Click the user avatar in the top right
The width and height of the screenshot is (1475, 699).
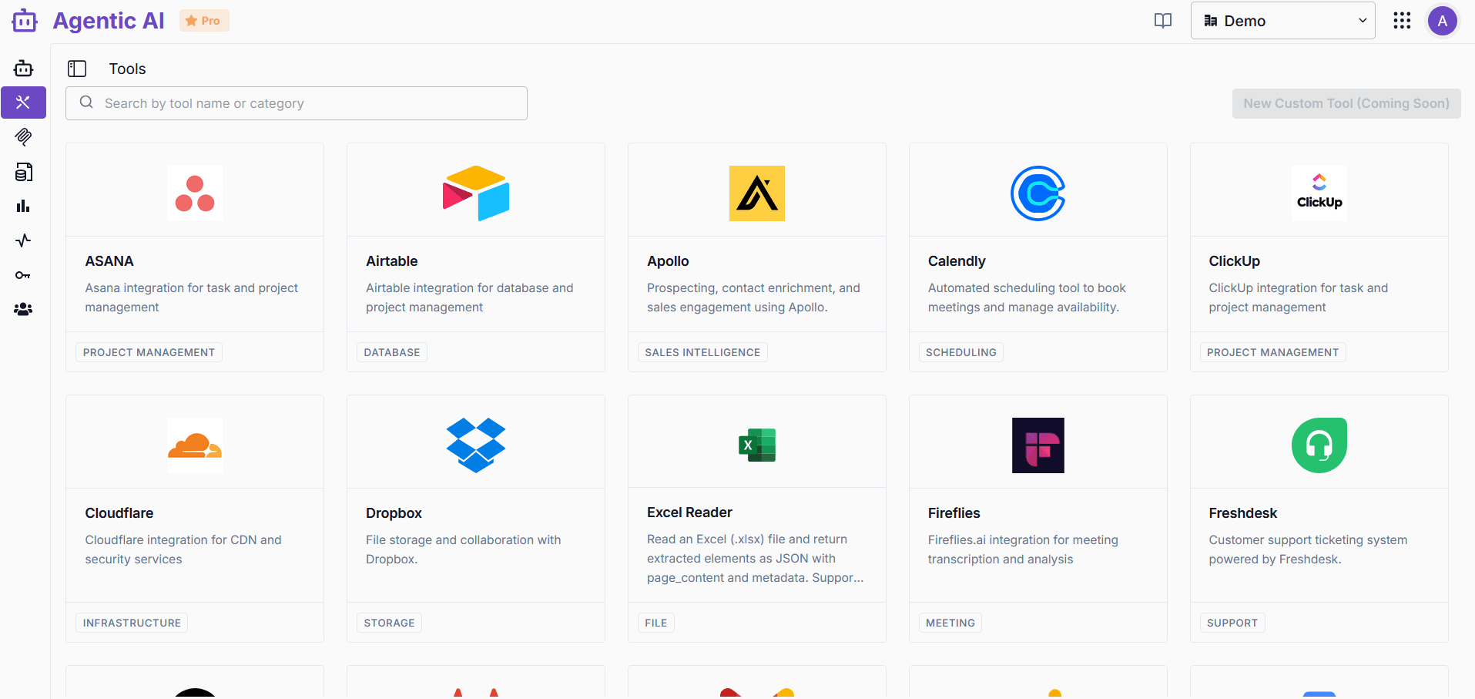1443,21
